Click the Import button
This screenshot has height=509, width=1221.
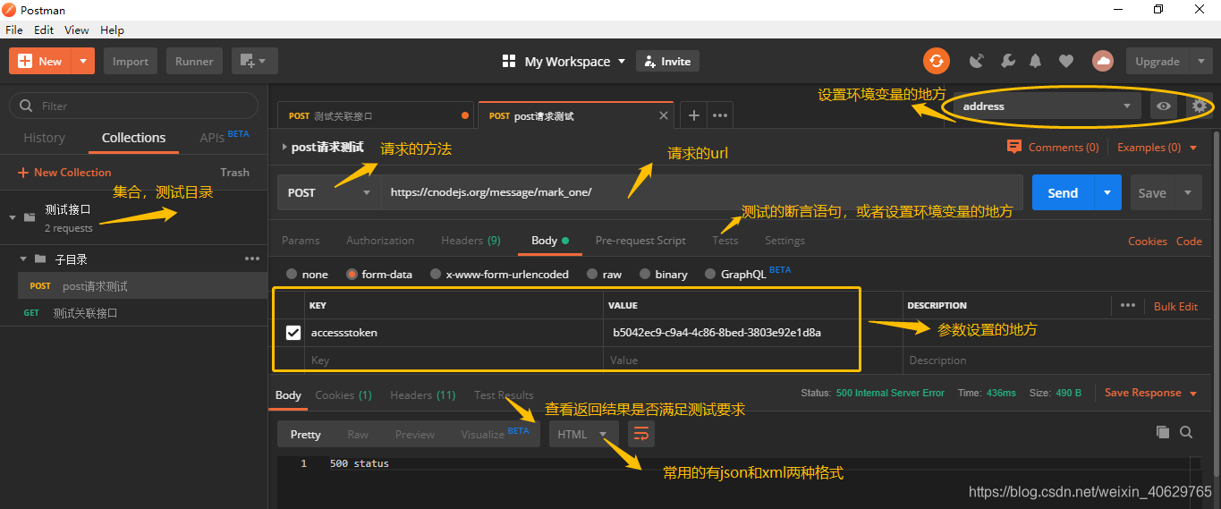(x=131, y=61)
